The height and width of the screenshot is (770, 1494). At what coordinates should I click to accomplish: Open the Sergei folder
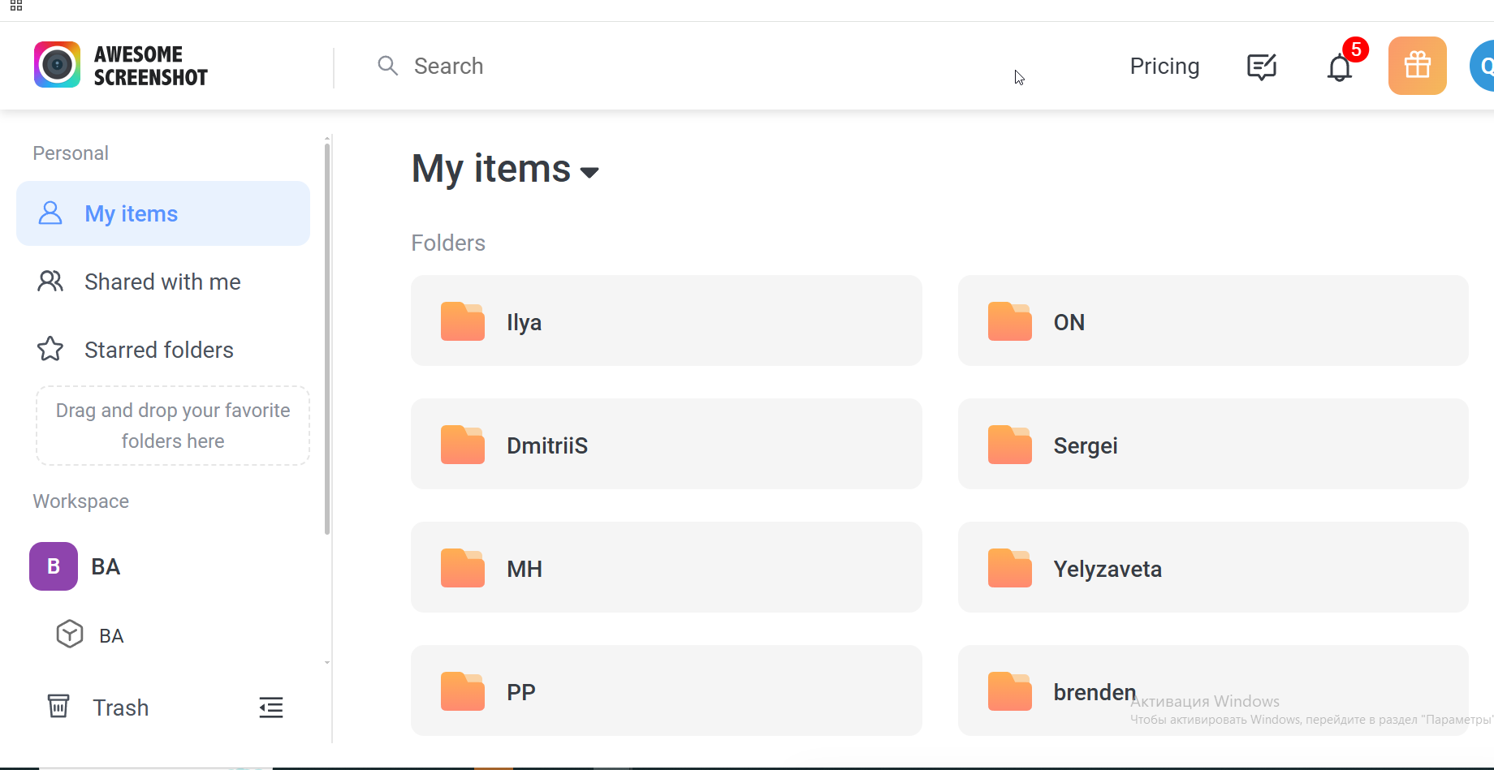pos(1213,445)
